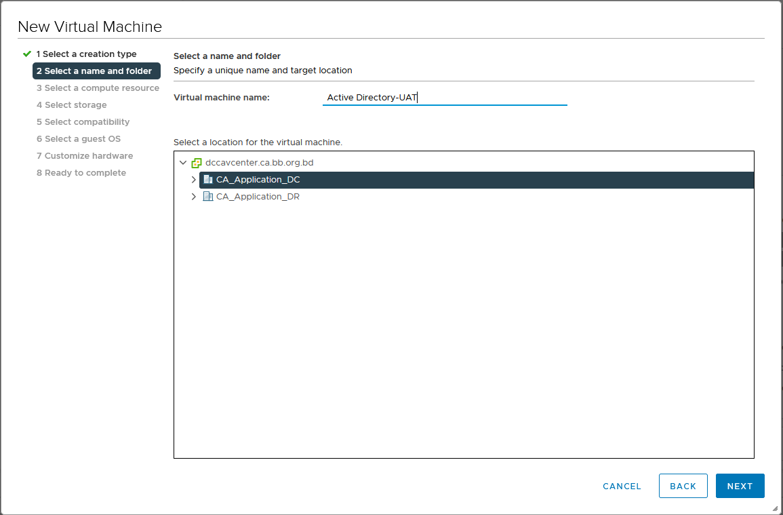Select step 7 Customize hardware

click(85, 156)
